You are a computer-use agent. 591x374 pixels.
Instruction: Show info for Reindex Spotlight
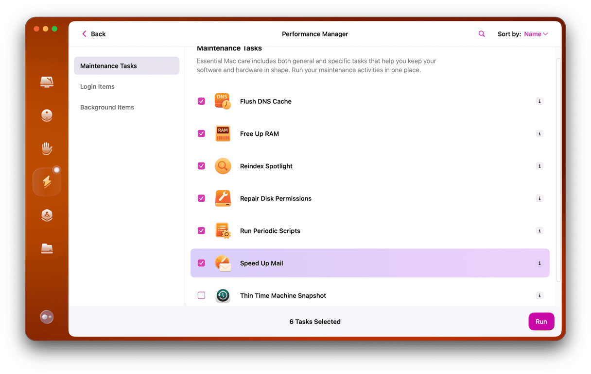pos(539,166)
